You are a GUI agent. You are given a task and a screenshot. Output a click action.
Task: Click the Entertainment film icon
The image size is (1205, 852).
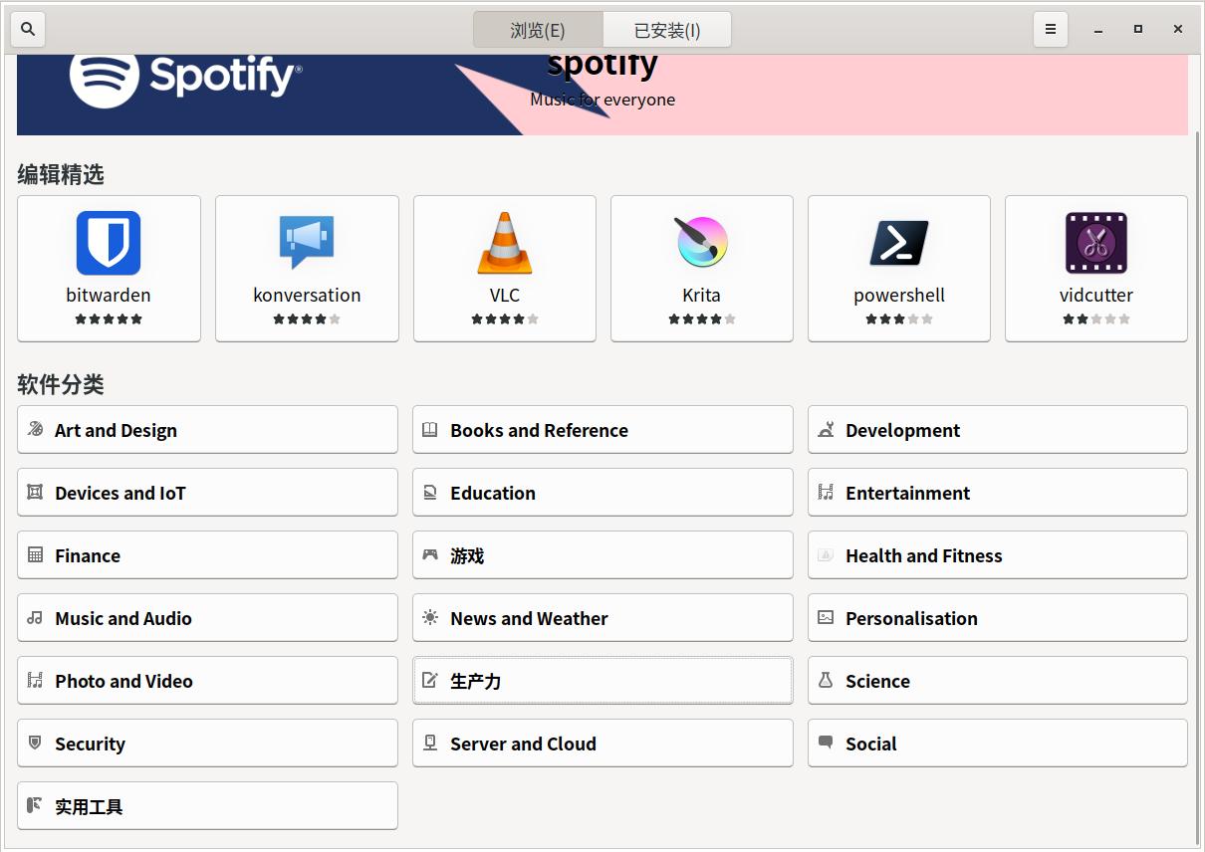tap(826, 493)
